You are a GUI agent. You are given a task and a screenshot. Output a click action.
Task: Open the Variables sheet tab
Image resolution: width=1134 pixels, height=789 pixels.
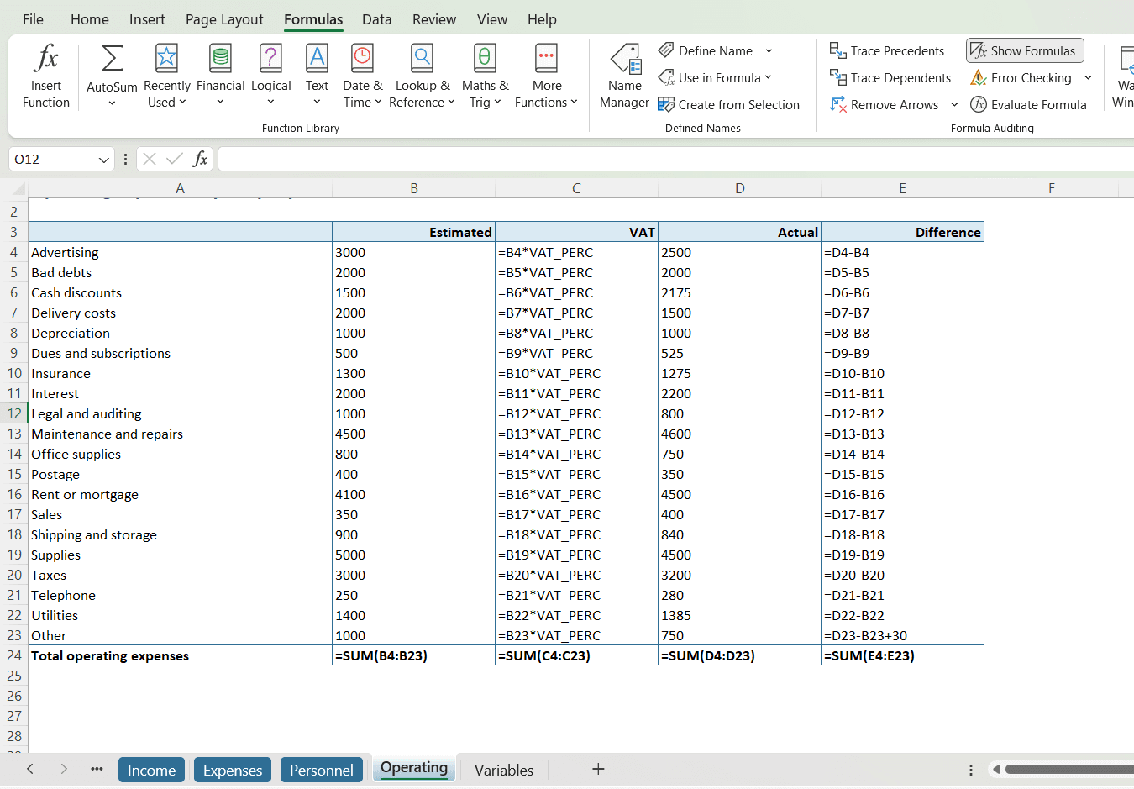pyautogui.click(x=503, y=771)
